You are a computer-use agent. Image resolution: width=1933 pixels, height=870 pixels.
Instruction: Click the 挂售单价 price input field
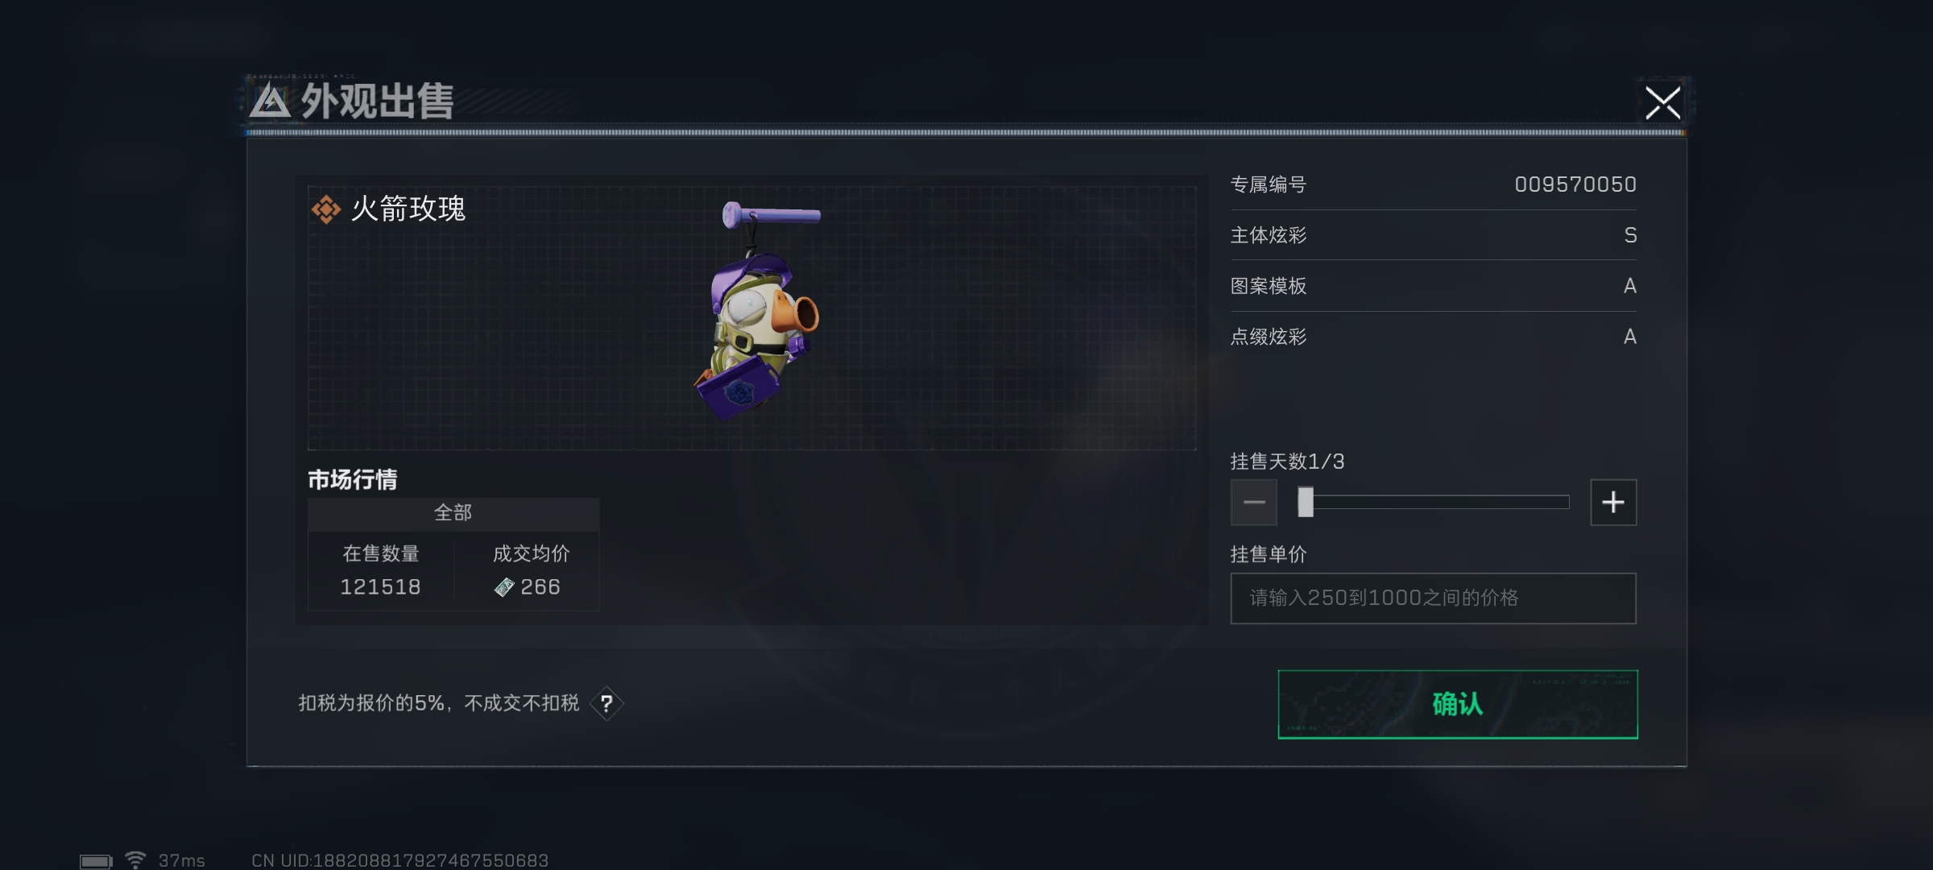point(1434,598)
